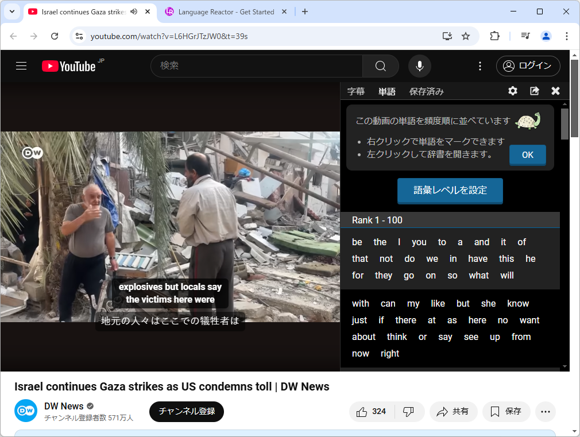Click the word "with" in list
This screenshot has height=437, width=580.
click(361, 303)
